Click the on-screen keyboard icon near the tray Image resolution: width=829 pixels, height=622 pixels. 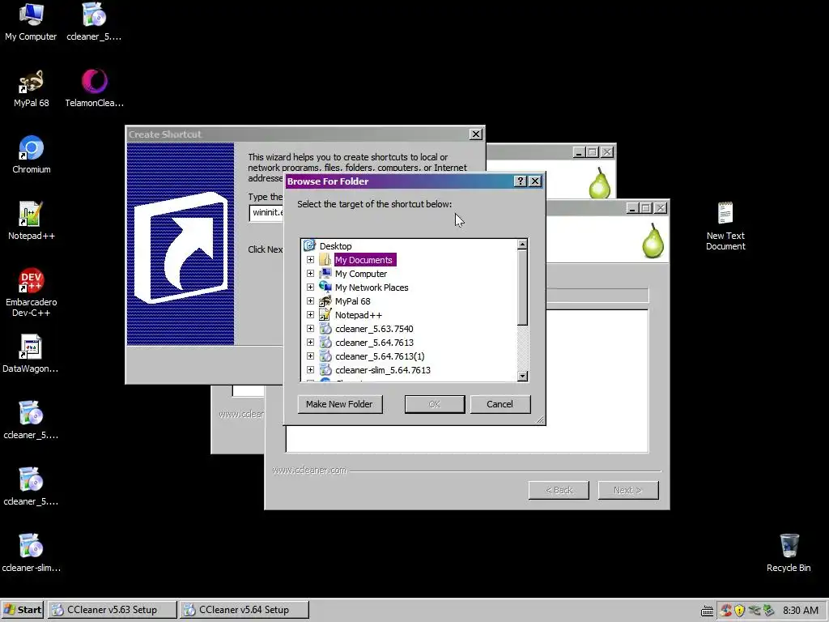click(x=707, y=611)
